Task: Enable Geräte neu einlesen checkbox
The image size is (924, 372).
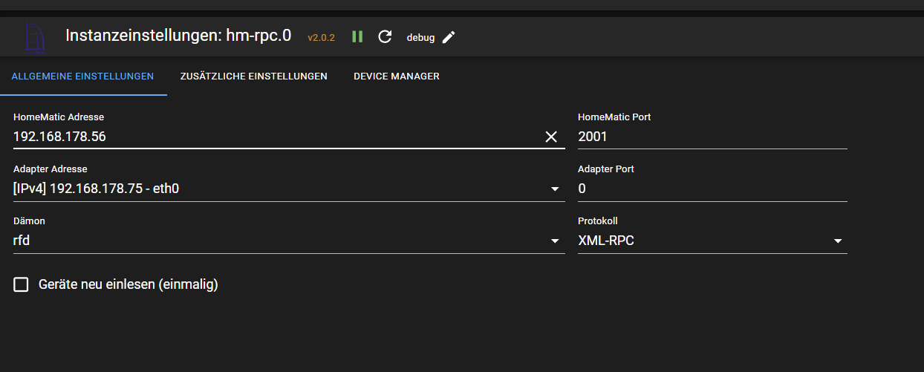Action: click(x=22, y=284)
